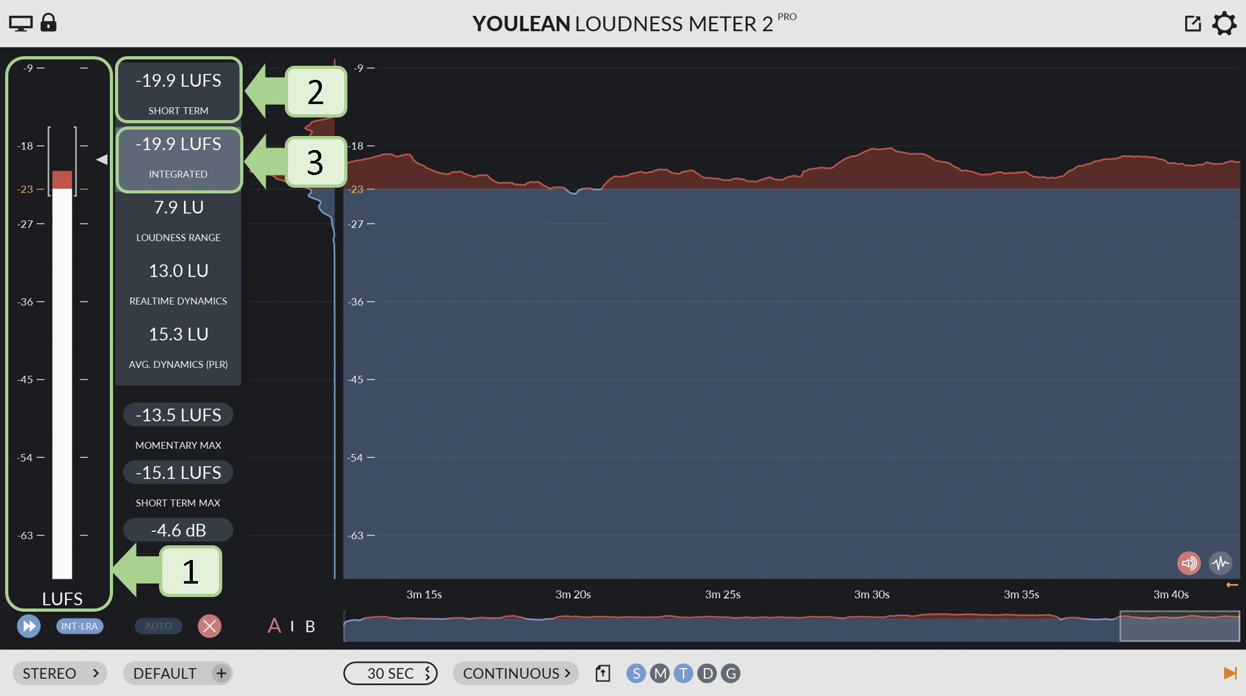Click the -13.5 LUFS Momentary Max value
Viewport: 1246px width, 696px height.
[x=178, y=415]
